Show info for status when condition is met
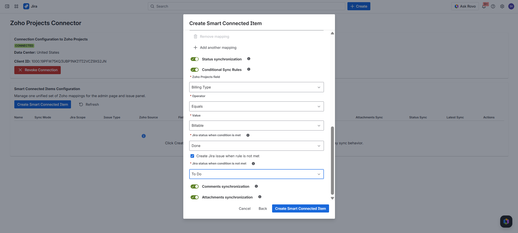Image resolution: width=518 pixels, height=233 pixels. pyautogui.click(x=248, y=135)
